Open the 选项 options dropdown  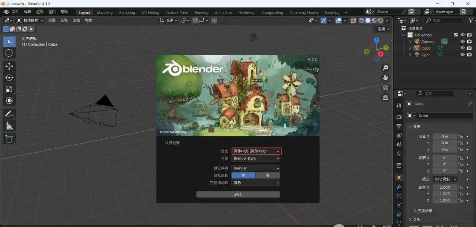383,29
